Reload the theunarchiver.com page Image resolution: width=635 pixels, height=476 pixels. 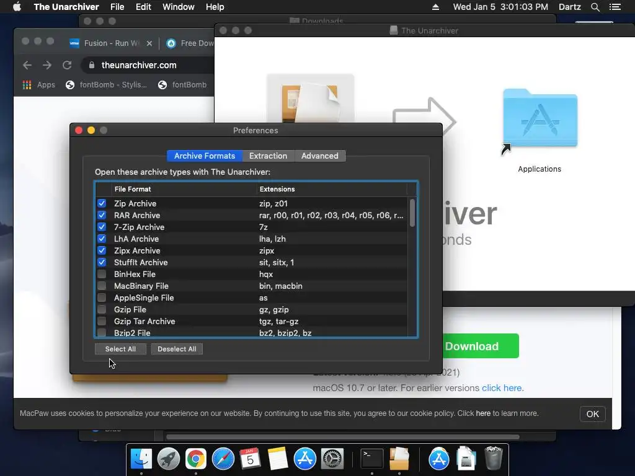(67, 65)
